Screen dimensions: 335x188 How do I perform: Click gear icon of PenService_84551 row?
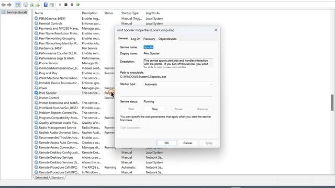[36, 48]
